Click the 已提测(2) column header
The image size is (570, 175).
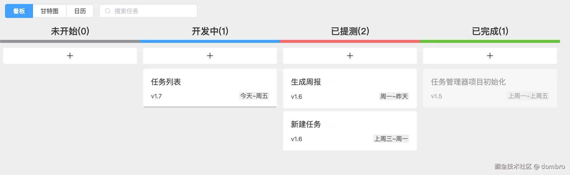click(x=350, y=31)
